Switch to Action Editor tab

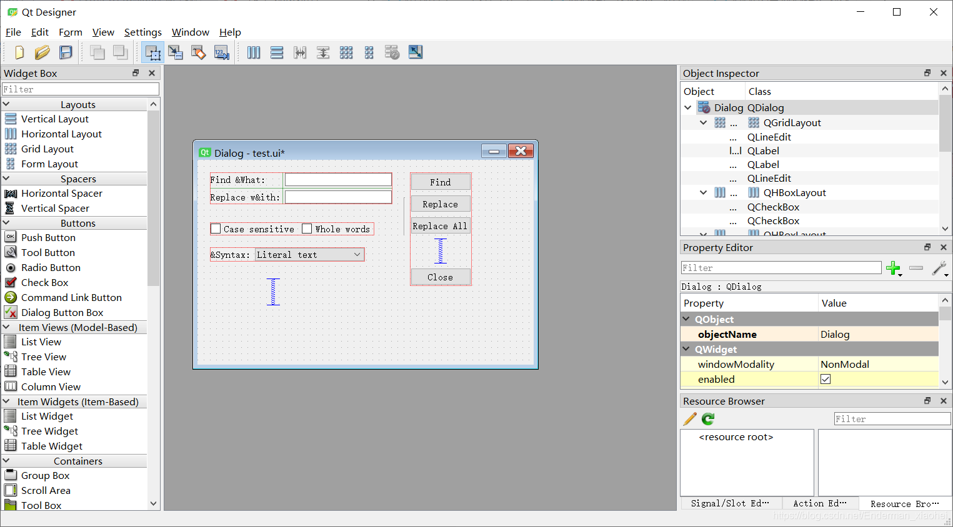point(820,503)
